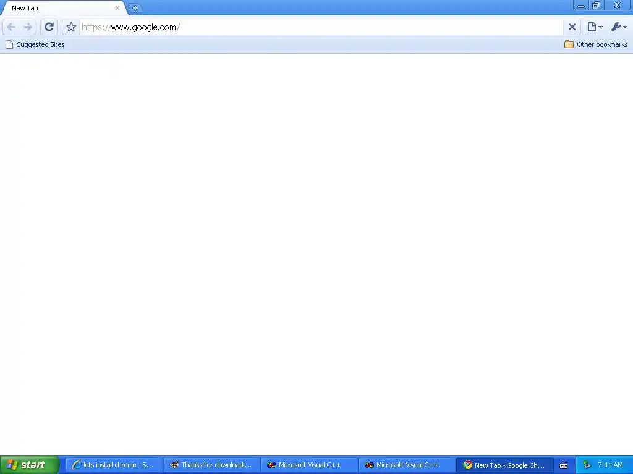Viewport: 633px width, 474px height.
Task: Open the Windows Start menu
Action: coord(30,465)
